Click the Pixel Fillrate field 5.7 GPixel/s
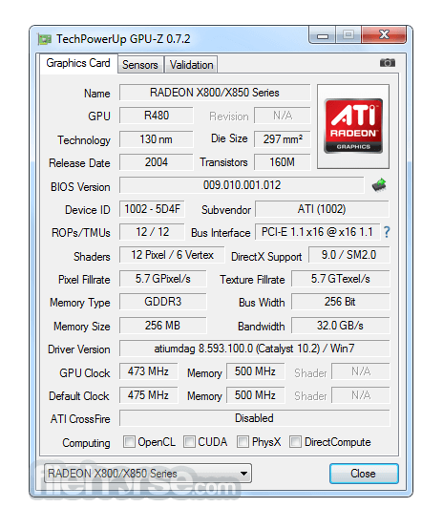 [x=163, y=279]
